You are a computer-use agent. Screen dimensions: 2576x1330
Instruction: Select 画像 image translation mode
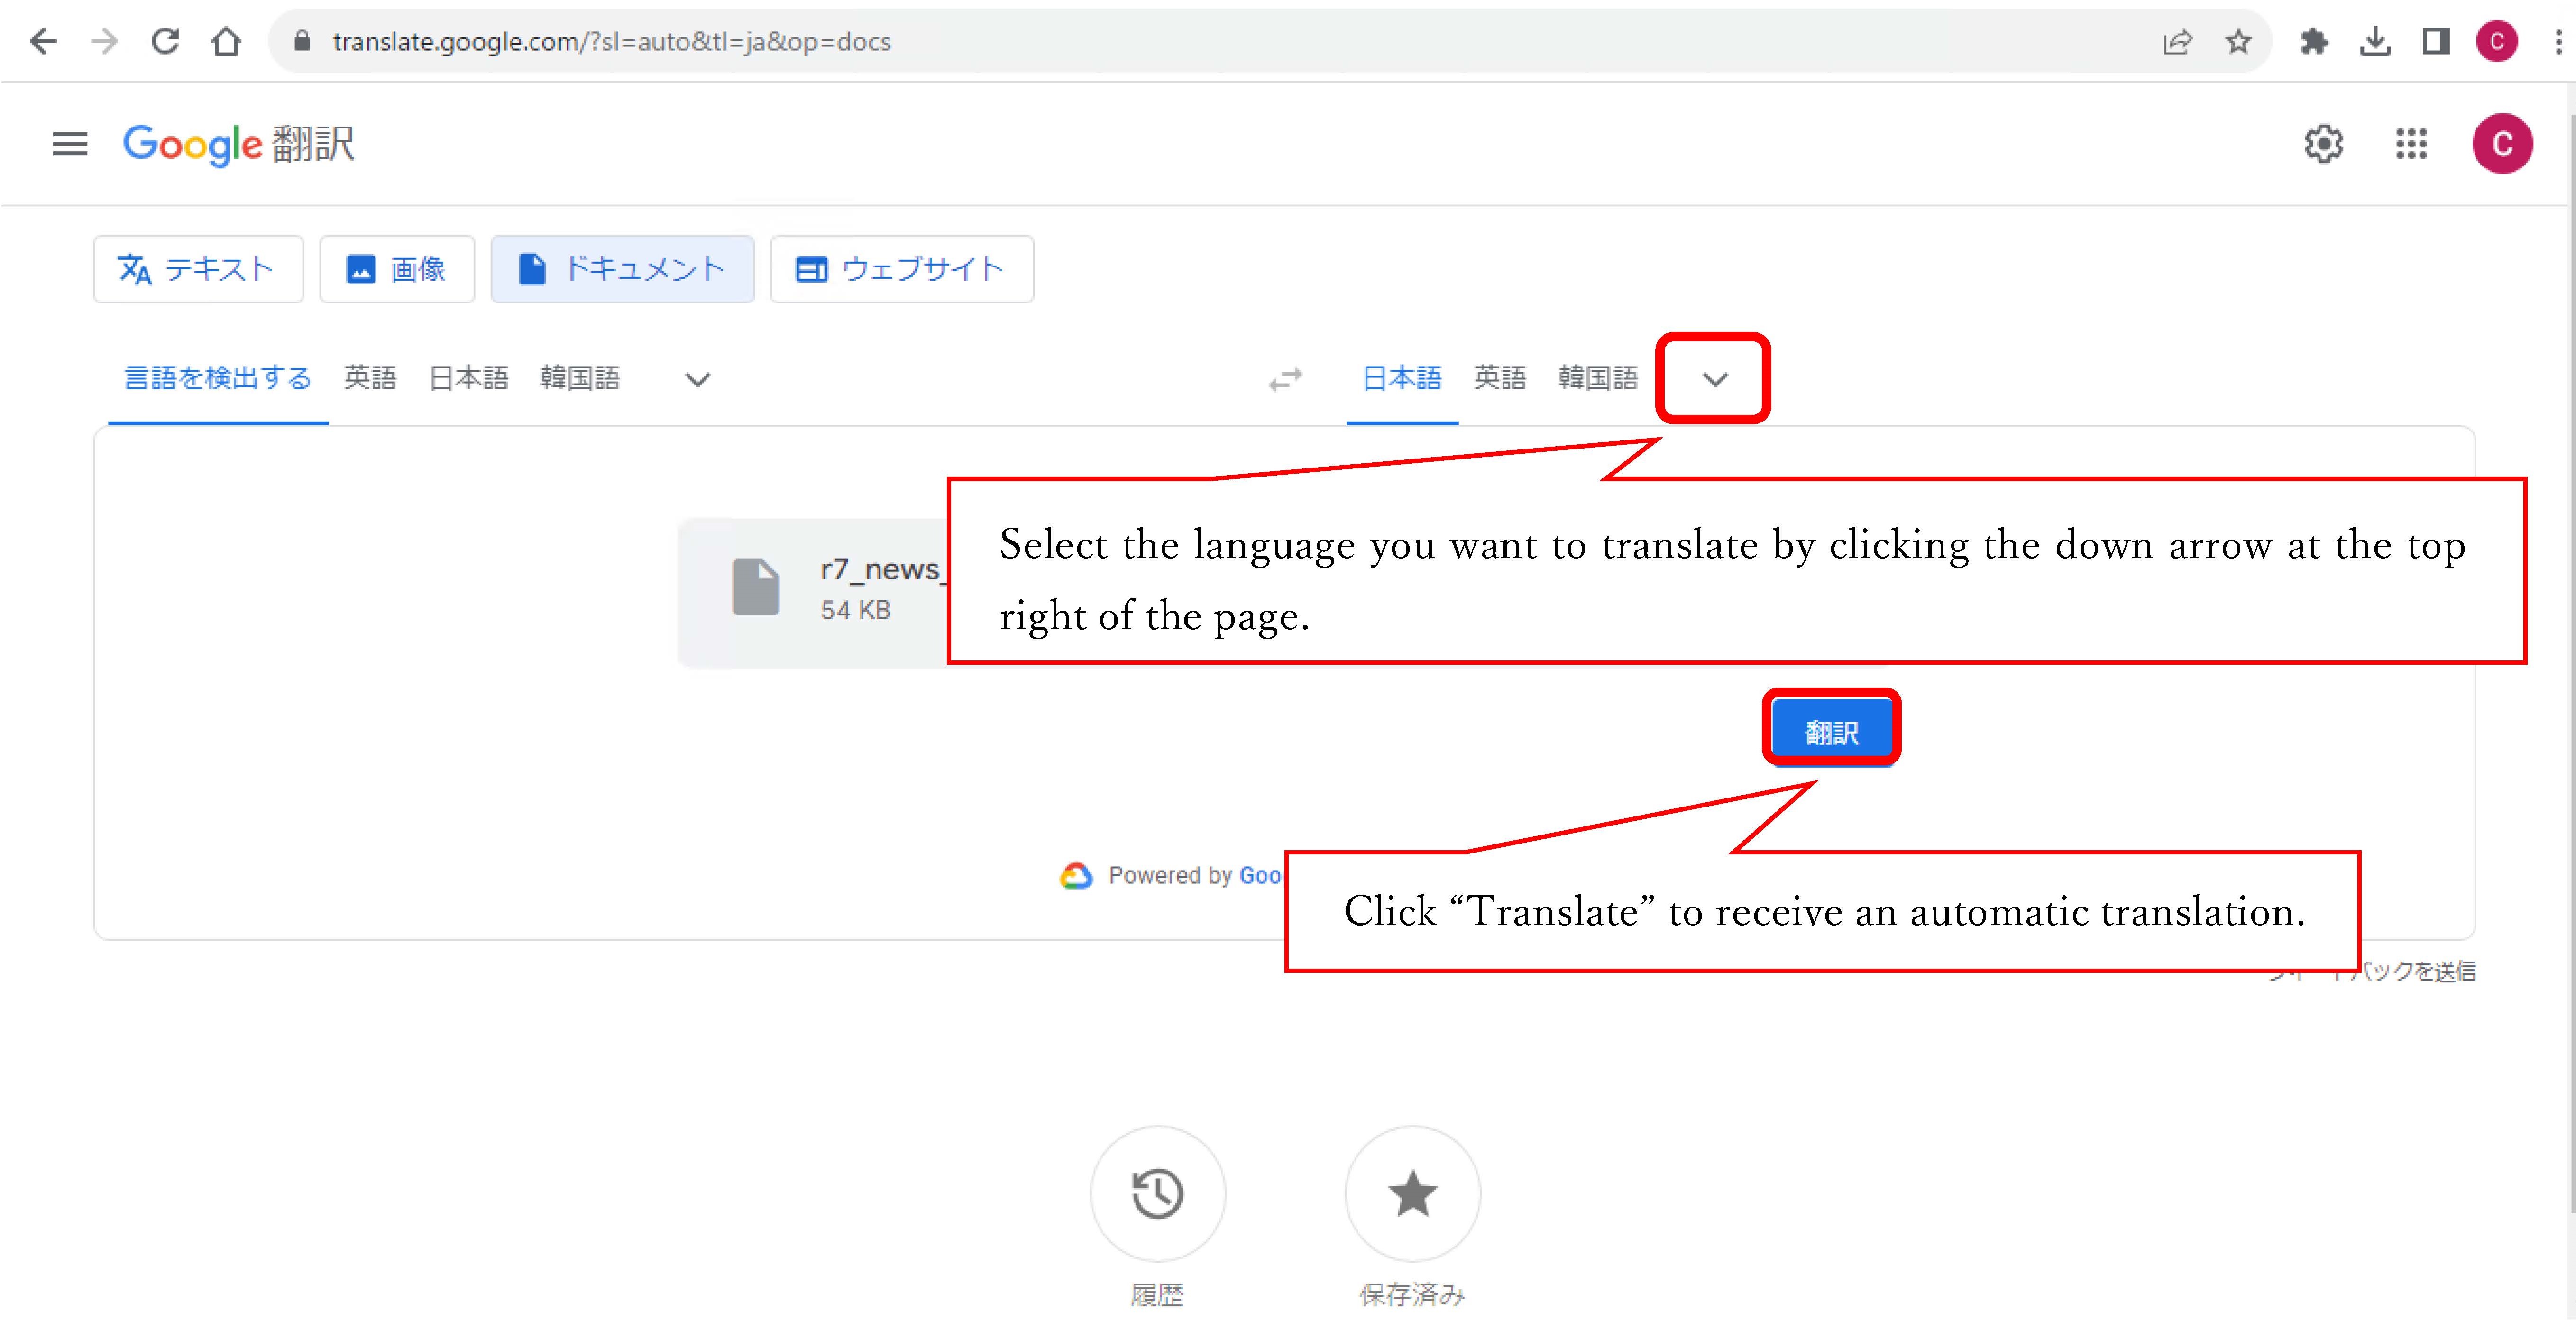pos(397,269)
